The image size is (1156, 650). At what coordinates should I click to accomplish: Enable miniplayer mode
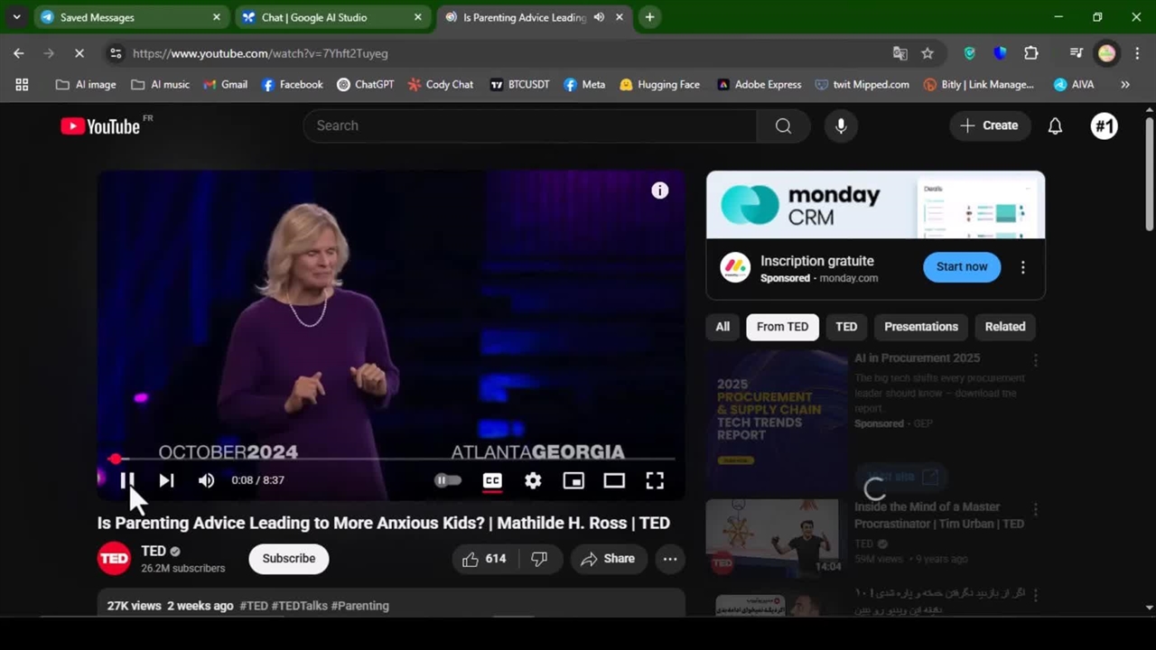573,480
